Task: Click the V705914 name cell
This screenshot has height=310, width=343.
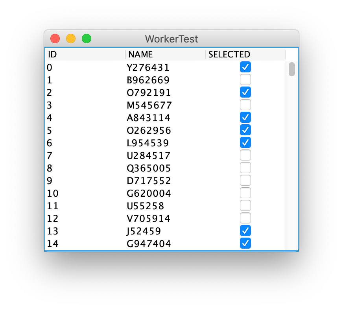Action: click(166, 218)
